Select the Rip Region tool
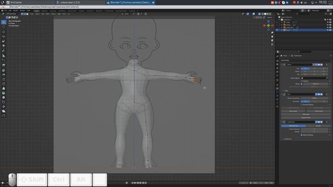Image resolution: width=333 pixels, height=187 pixels. pos(4,115)
